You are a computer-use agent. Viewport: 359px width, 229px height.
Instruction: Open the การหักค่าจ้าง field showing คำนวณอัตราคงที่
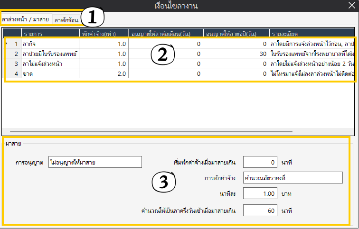[292, 178]
